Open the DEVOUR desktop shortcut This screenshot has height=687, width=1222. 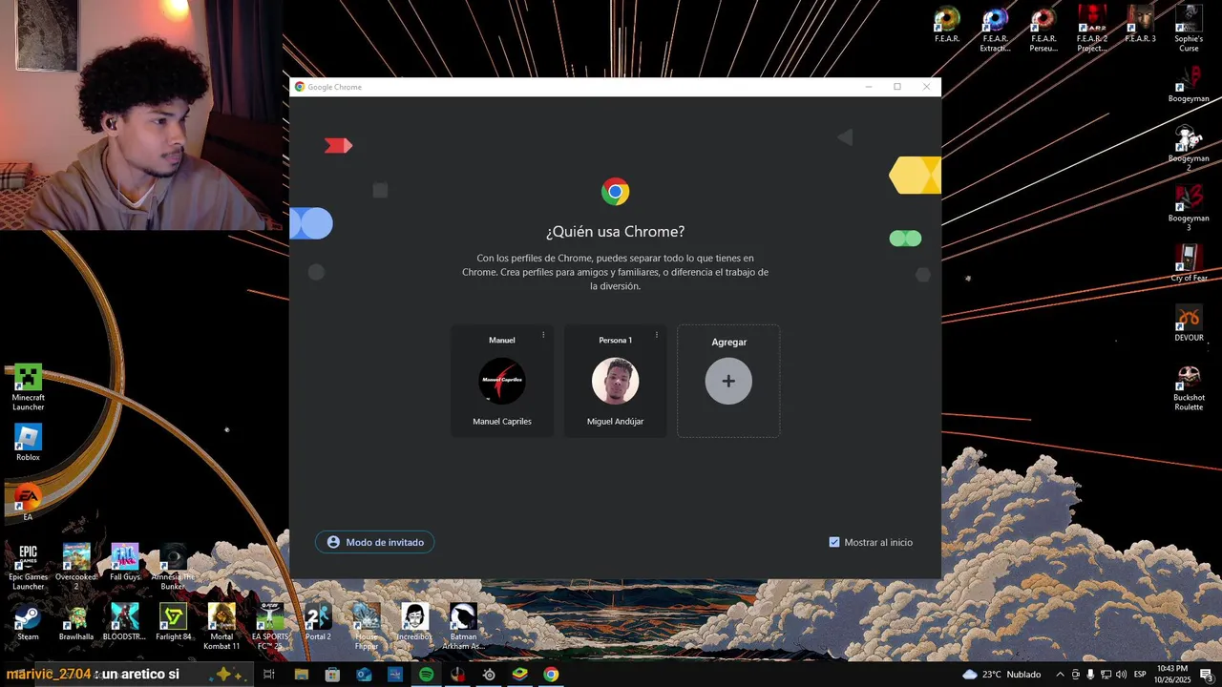[x=1189, y=323]
